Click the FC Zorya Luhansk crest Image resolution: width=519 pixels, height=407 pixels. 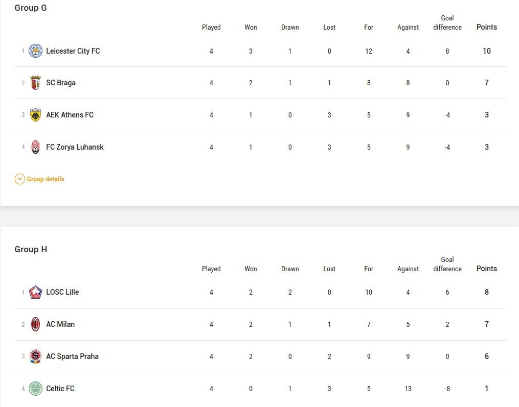point(35,147)
